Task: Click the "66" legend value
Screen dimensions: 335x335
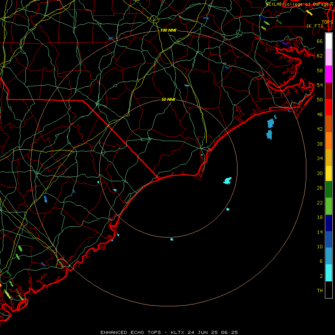Action: [320, 41]
